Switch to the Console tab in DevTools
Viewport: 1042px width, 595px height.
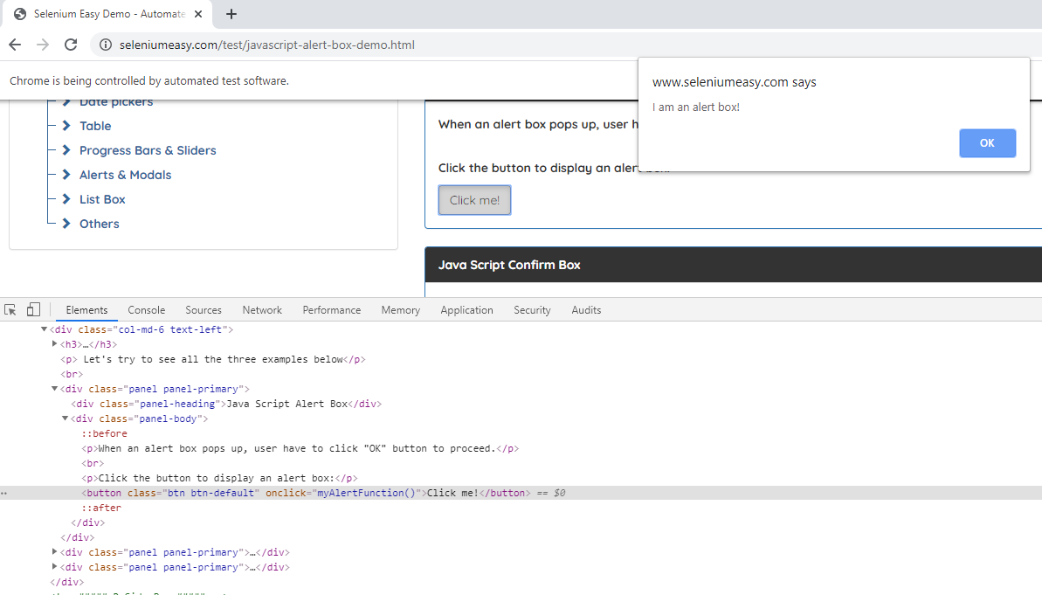pos(146,310)
